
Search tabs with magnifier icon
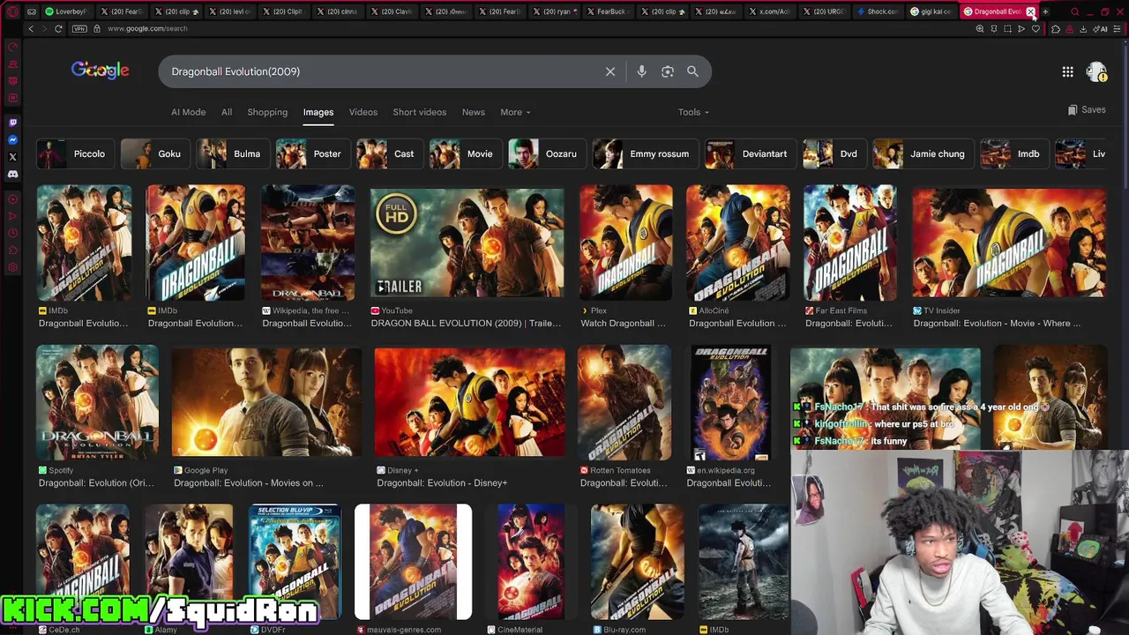pyautogui.click(x=1074, y=11)
